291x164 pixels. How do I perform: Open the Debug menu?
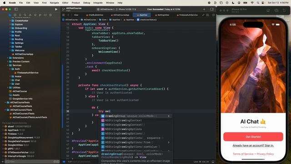tap(86, 3)
